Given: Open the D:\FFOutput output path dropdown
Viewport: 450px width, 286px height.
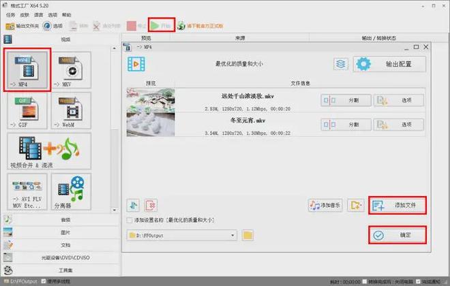Looking at the screenshot, I should [x=181, y=236].
